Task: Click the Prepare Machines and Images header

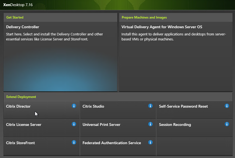Action: (144, 17)
